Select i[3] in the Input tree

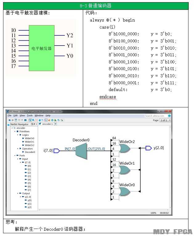tap(29, 176)
